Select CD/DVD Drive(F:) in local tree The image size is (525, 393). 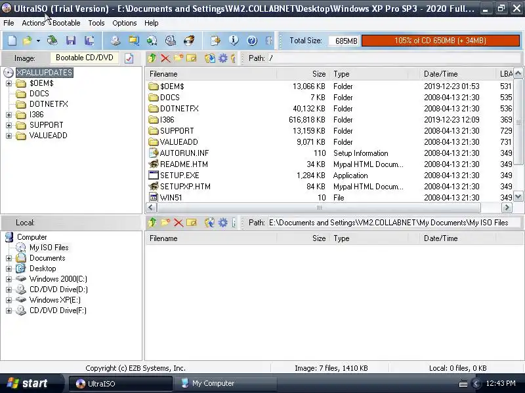(58, 310)
